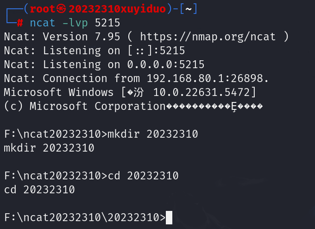Click the typed ncat command word
315x229 pixels.
43,23
